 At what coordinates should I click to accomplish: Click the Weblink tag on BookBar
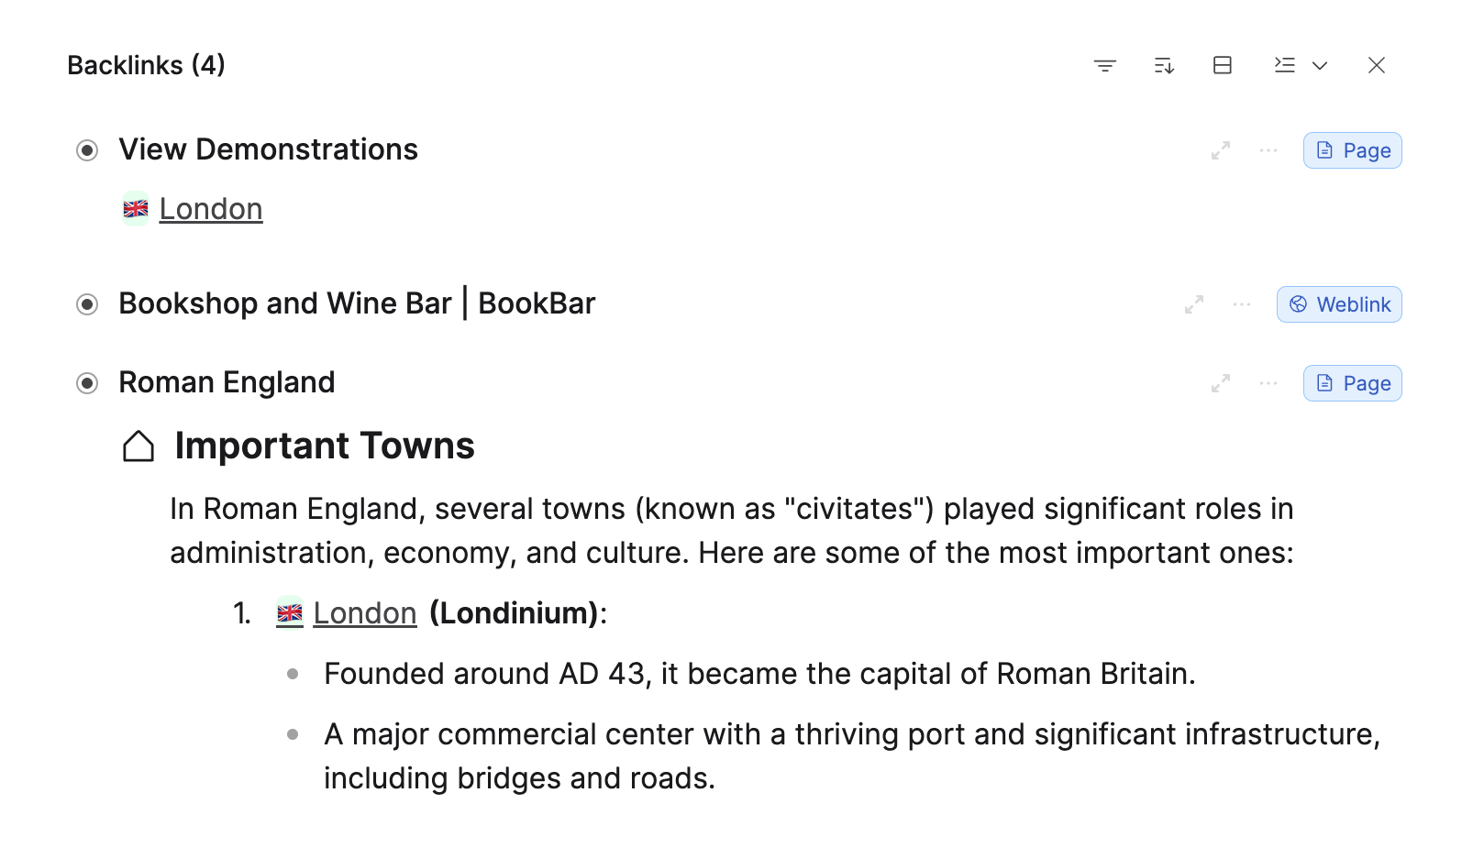click(x=1339, y=304)
